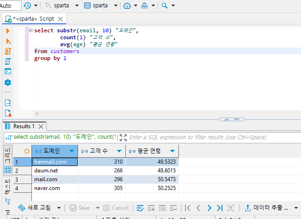Open the sparta database dropdown arrow
The image size is (301, 219).
point(116,6)
